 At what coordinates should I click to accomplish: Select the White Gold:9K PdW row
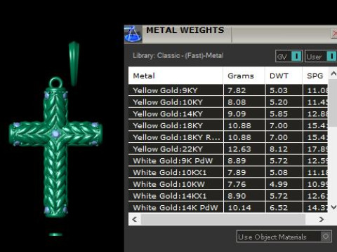[228, 160]
